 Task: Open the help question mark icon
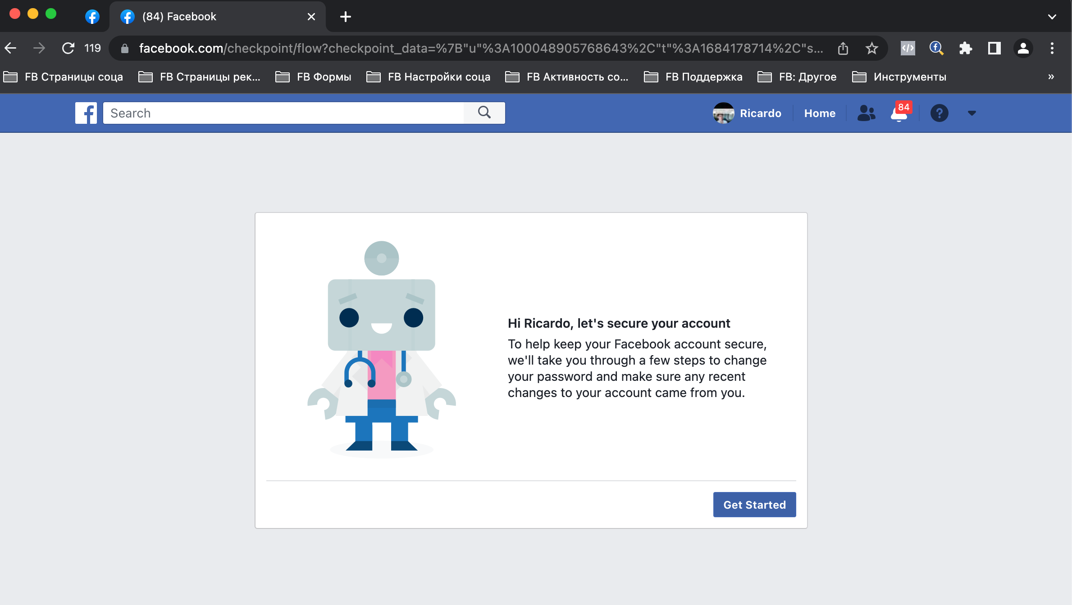click(940, 113)
